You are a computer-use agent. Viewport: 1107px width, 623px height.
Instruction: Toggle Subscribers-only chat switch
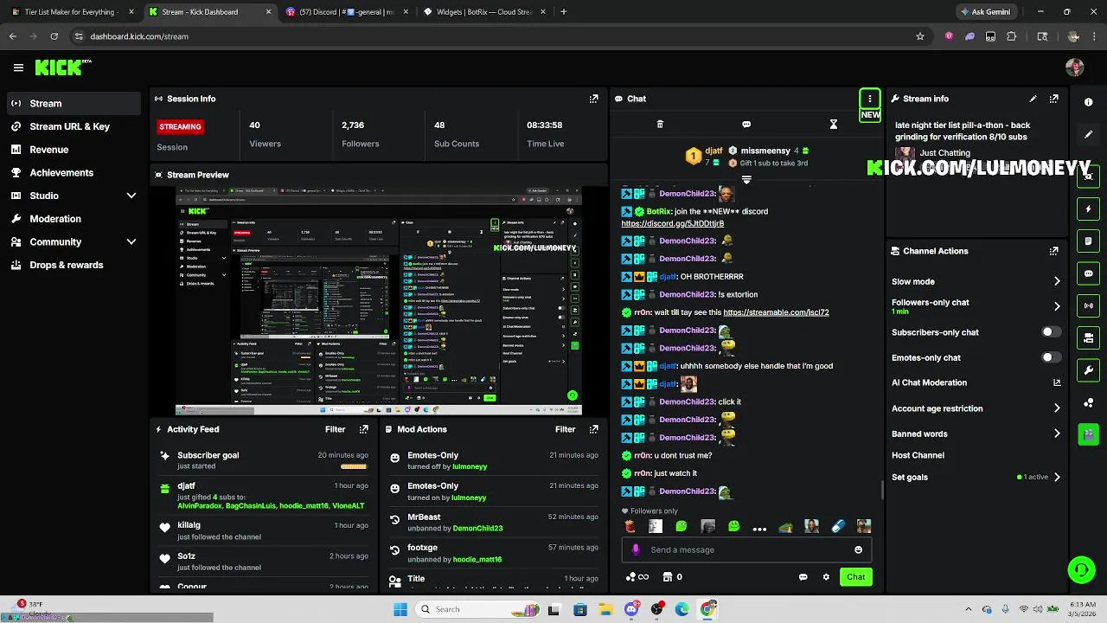[x=1050, y=332]
